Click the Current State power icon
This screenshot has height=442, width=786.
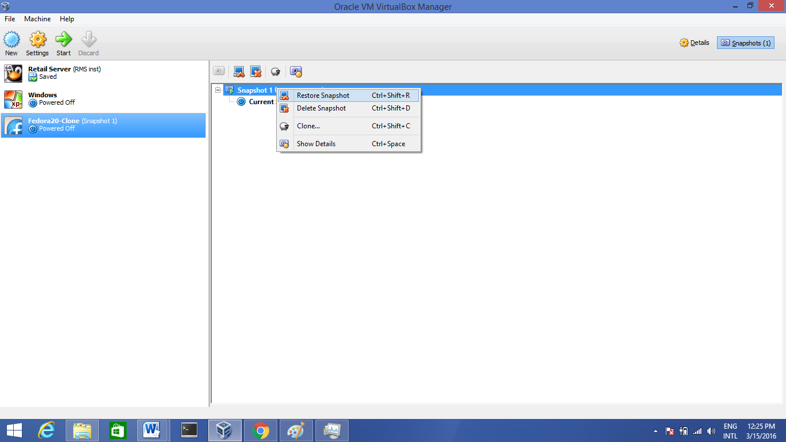(x=241, y=102)
